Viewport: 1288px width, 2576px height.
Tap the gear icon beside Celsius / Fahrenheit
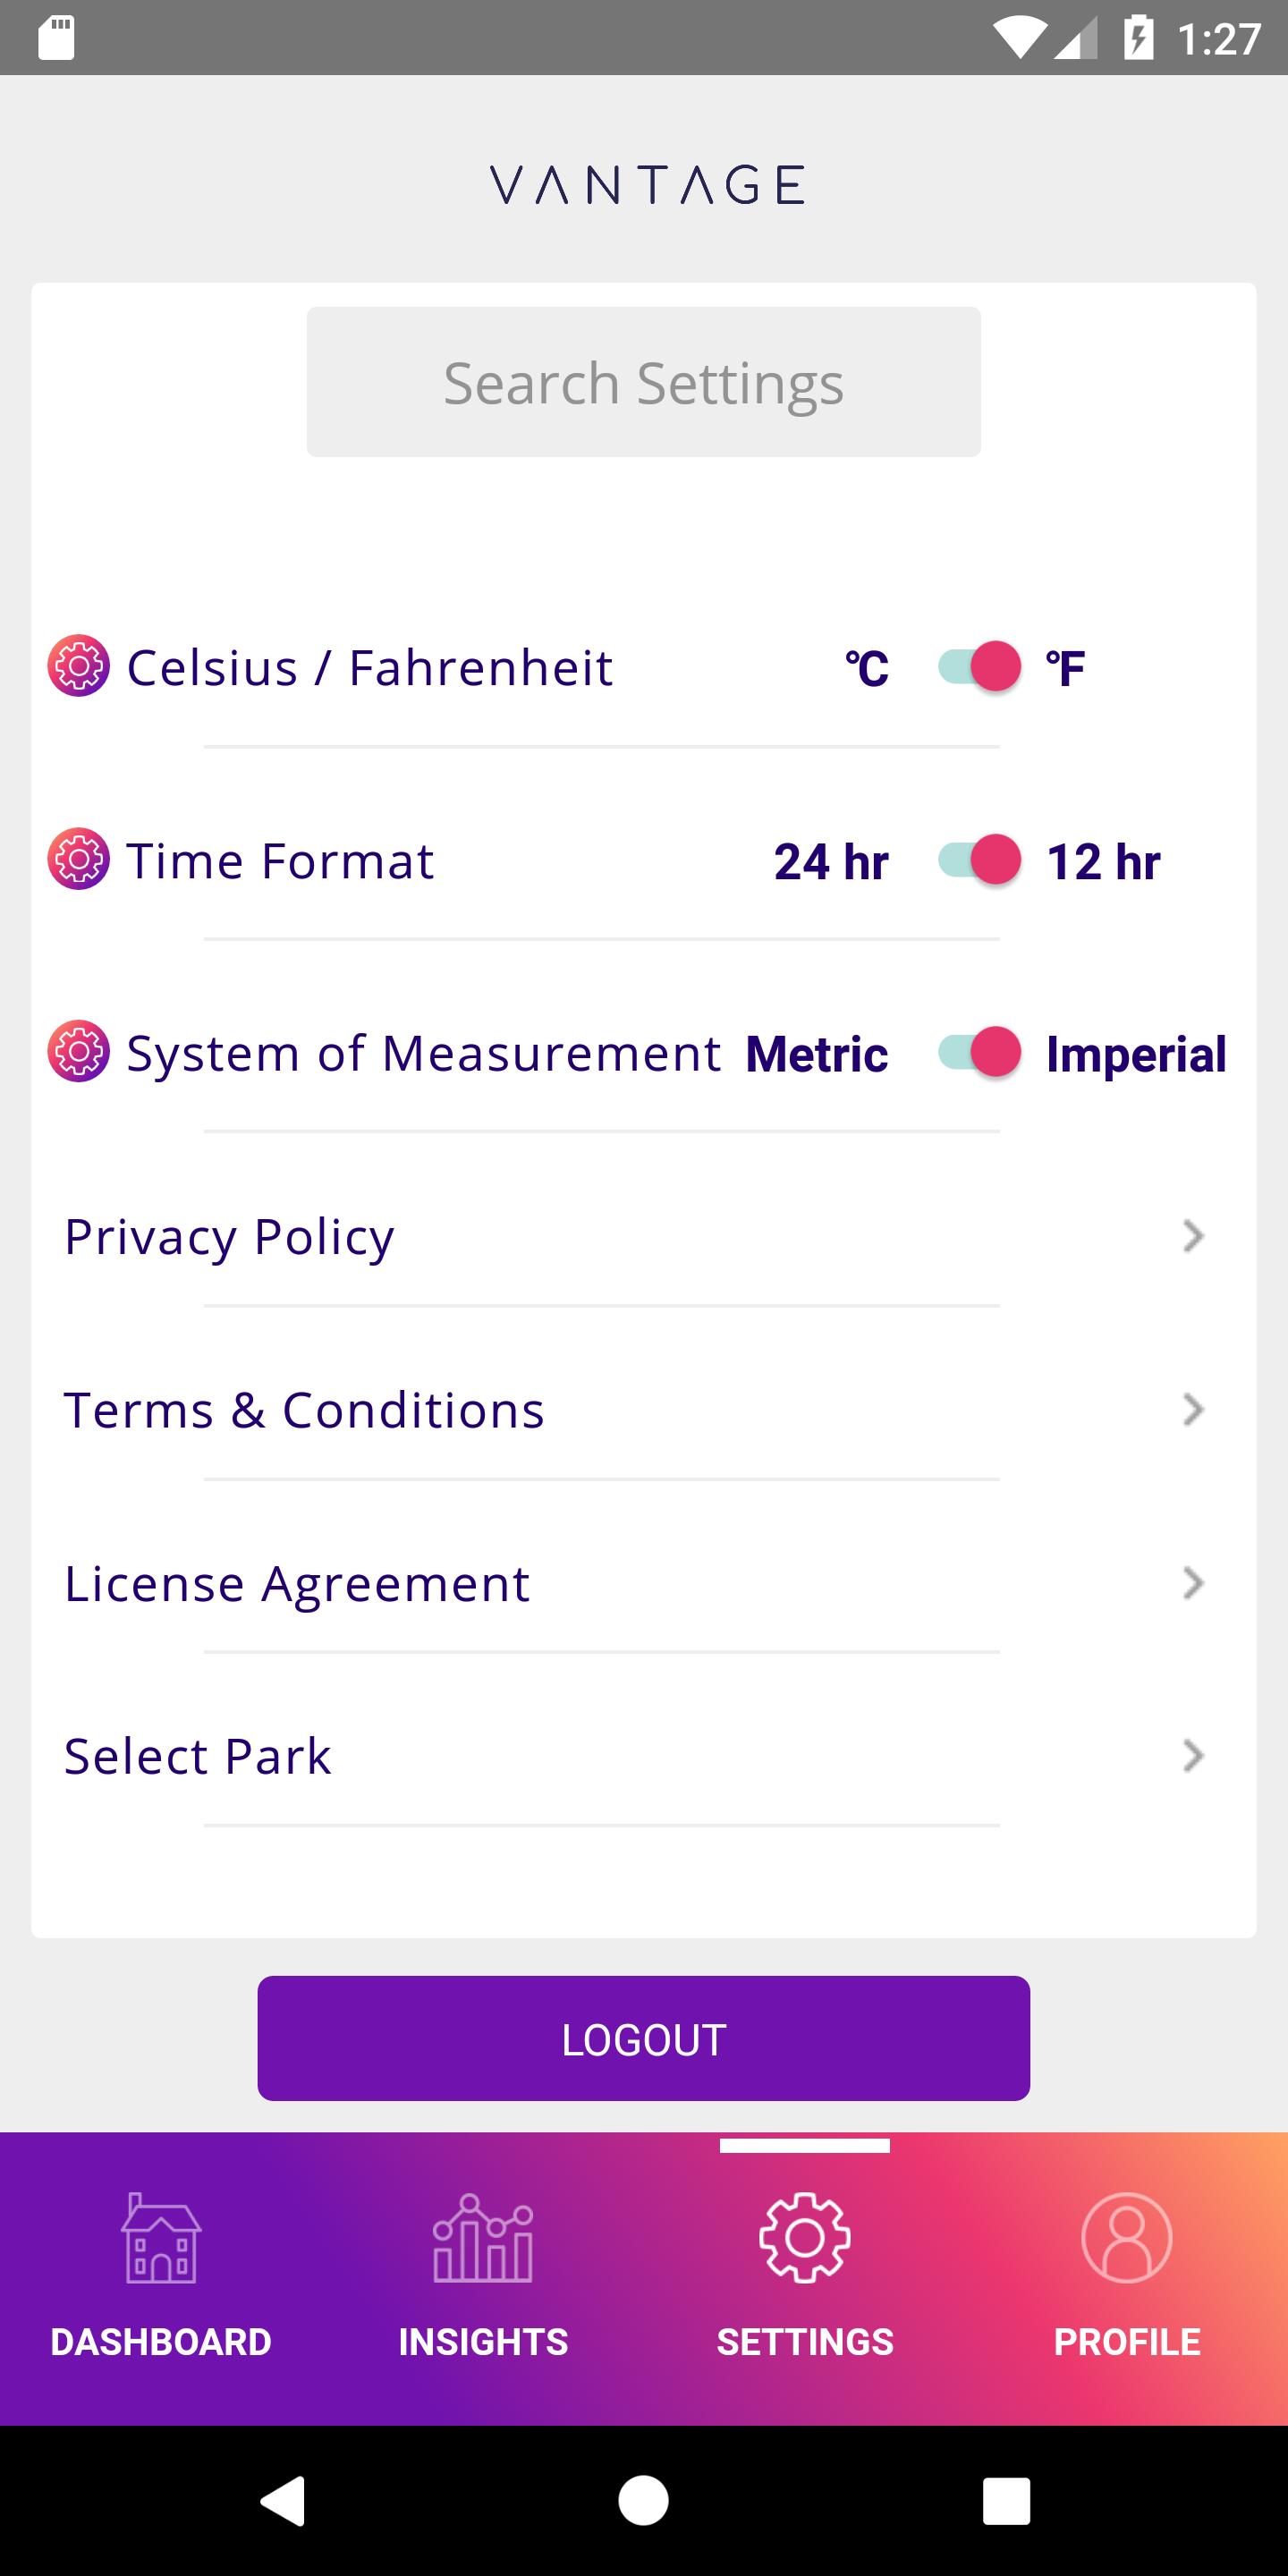78,666
